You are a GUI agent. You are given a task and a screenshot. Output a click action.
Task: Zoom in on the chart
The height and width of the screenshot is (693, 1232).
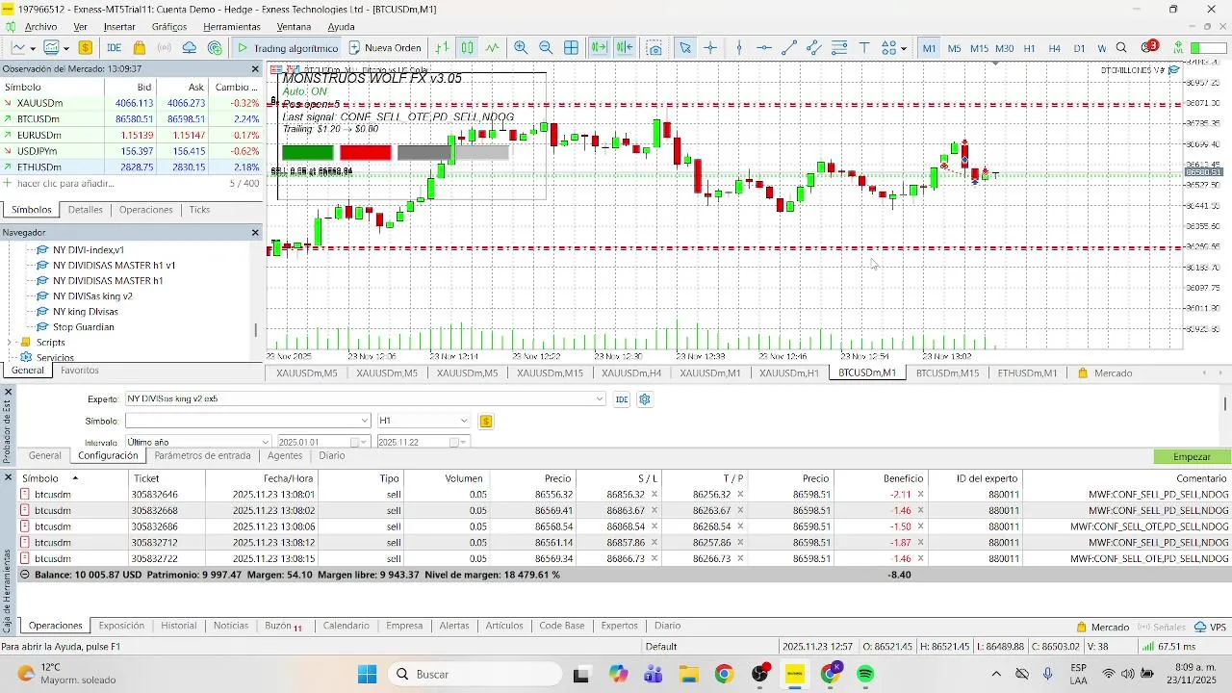pyautogui.click(x=521, y=47)
